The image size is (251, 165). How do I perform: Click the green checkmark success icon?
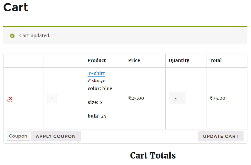pos(12,36)
